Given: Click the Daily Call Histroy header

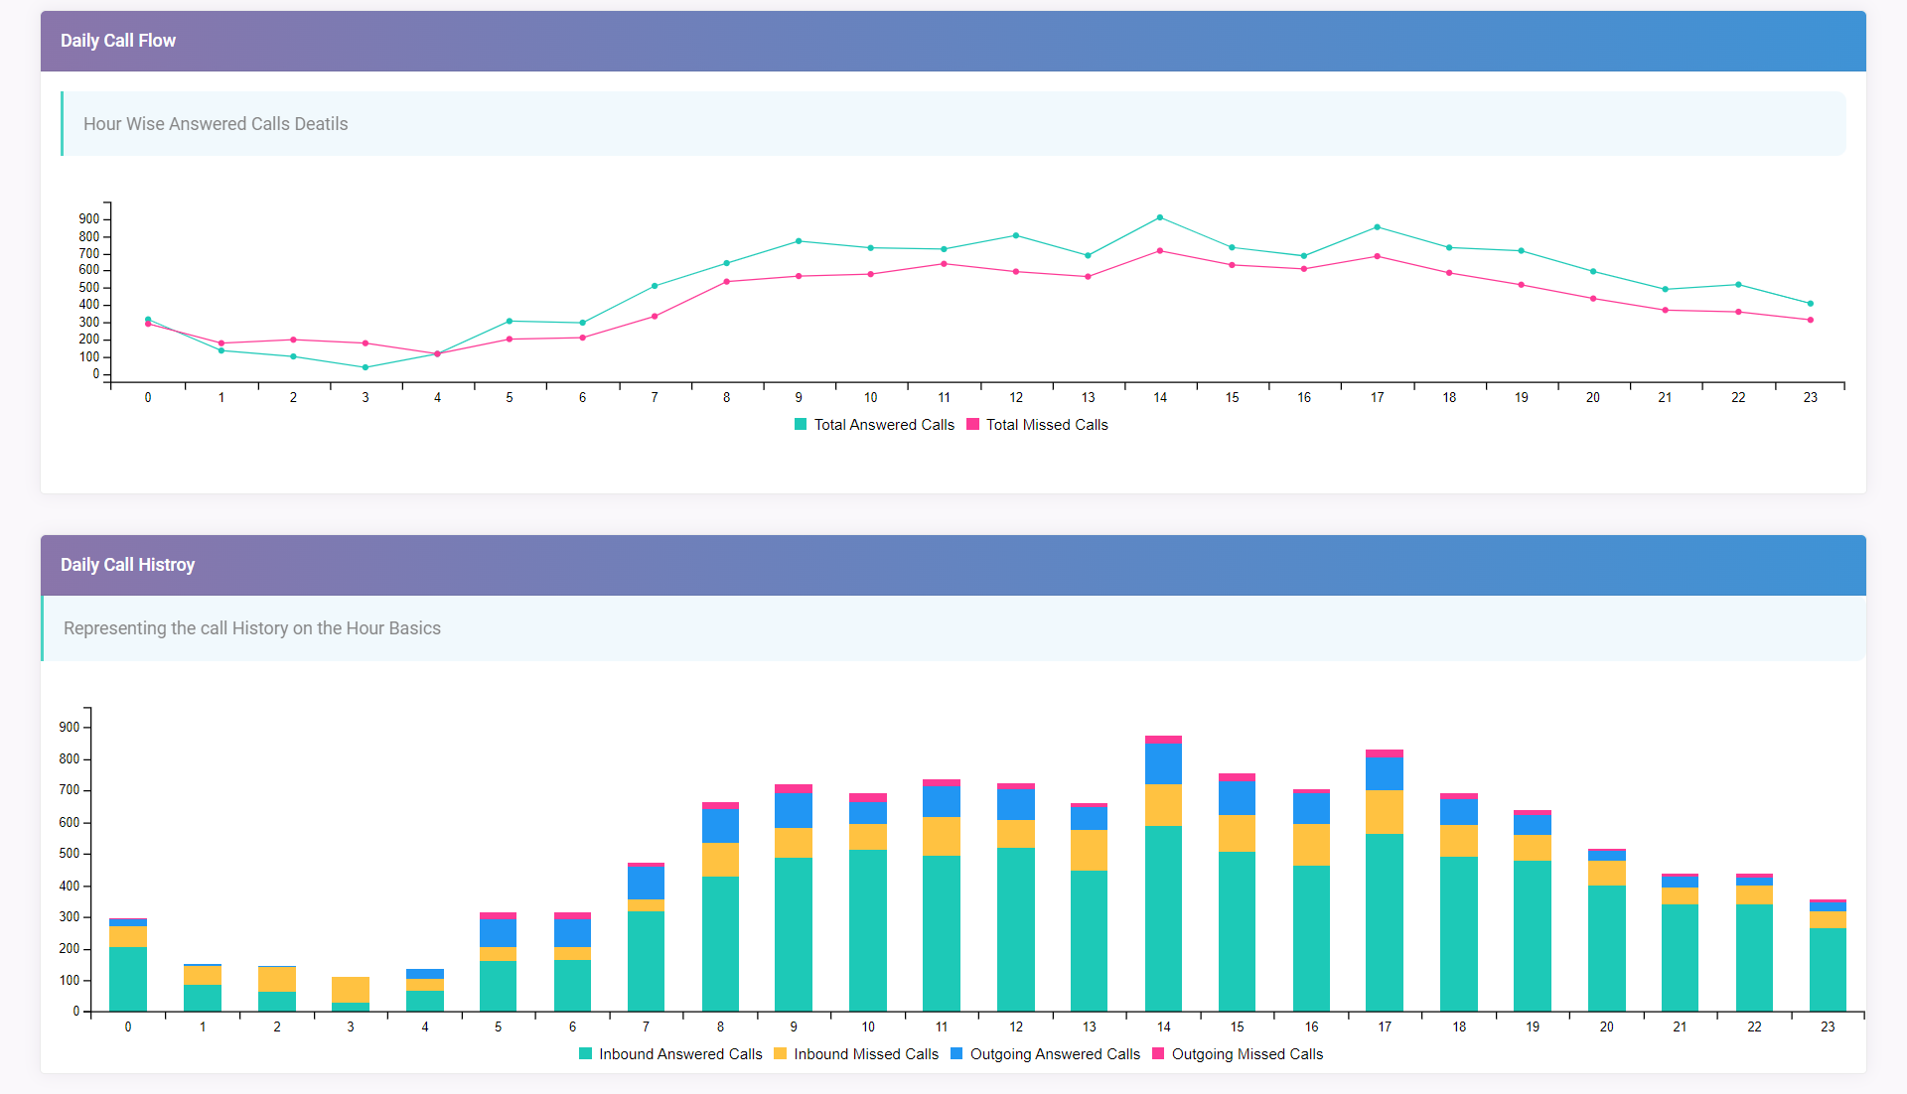Looking at the screenshot, I should [127, 565].
